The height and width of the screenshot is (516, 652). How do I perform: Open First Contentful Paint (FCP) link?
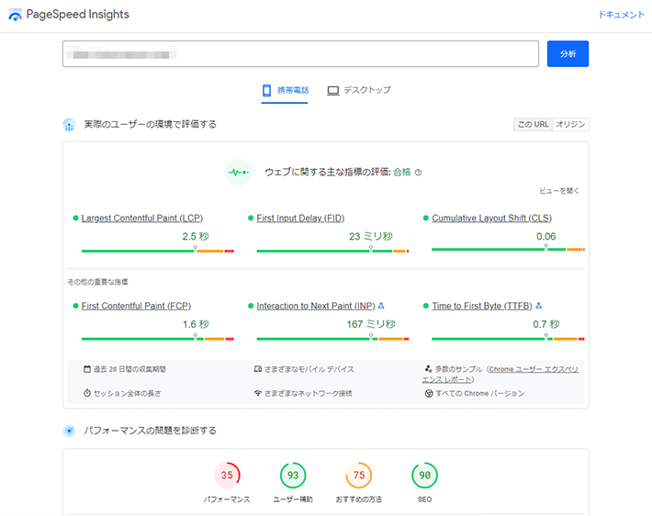[x=136, y=306]
